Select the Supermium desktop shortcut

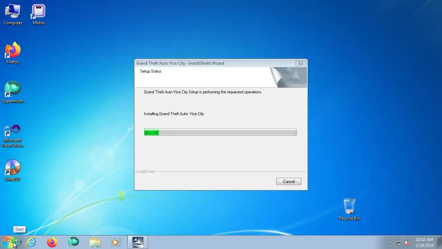13,92
